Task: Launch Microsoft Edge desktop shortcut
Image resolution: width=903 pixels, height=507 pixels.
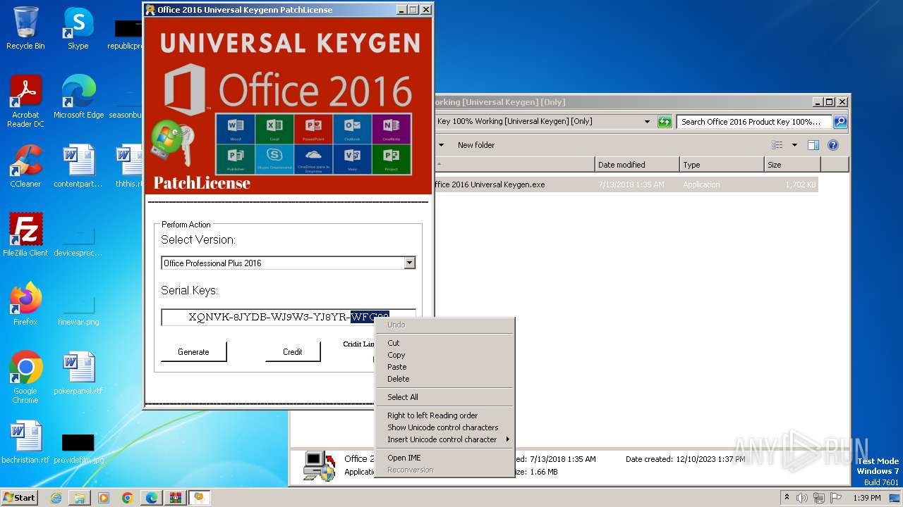Action: pyautogui.click(x=78, y=97)
